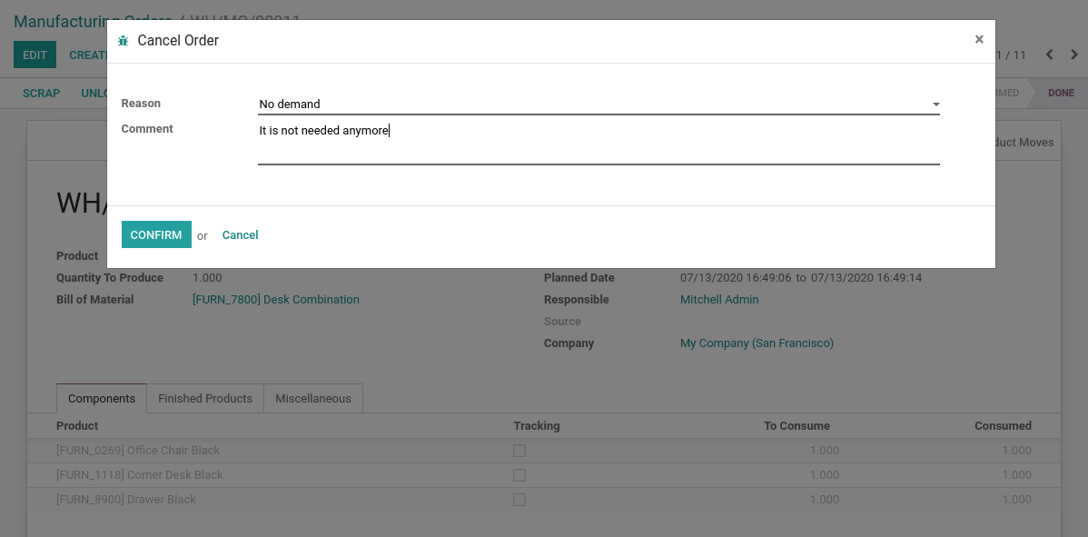Toggle Tracking checkbox for Corner Desk Black
This screenshot has height=537, width=1088.
[519, 475]
